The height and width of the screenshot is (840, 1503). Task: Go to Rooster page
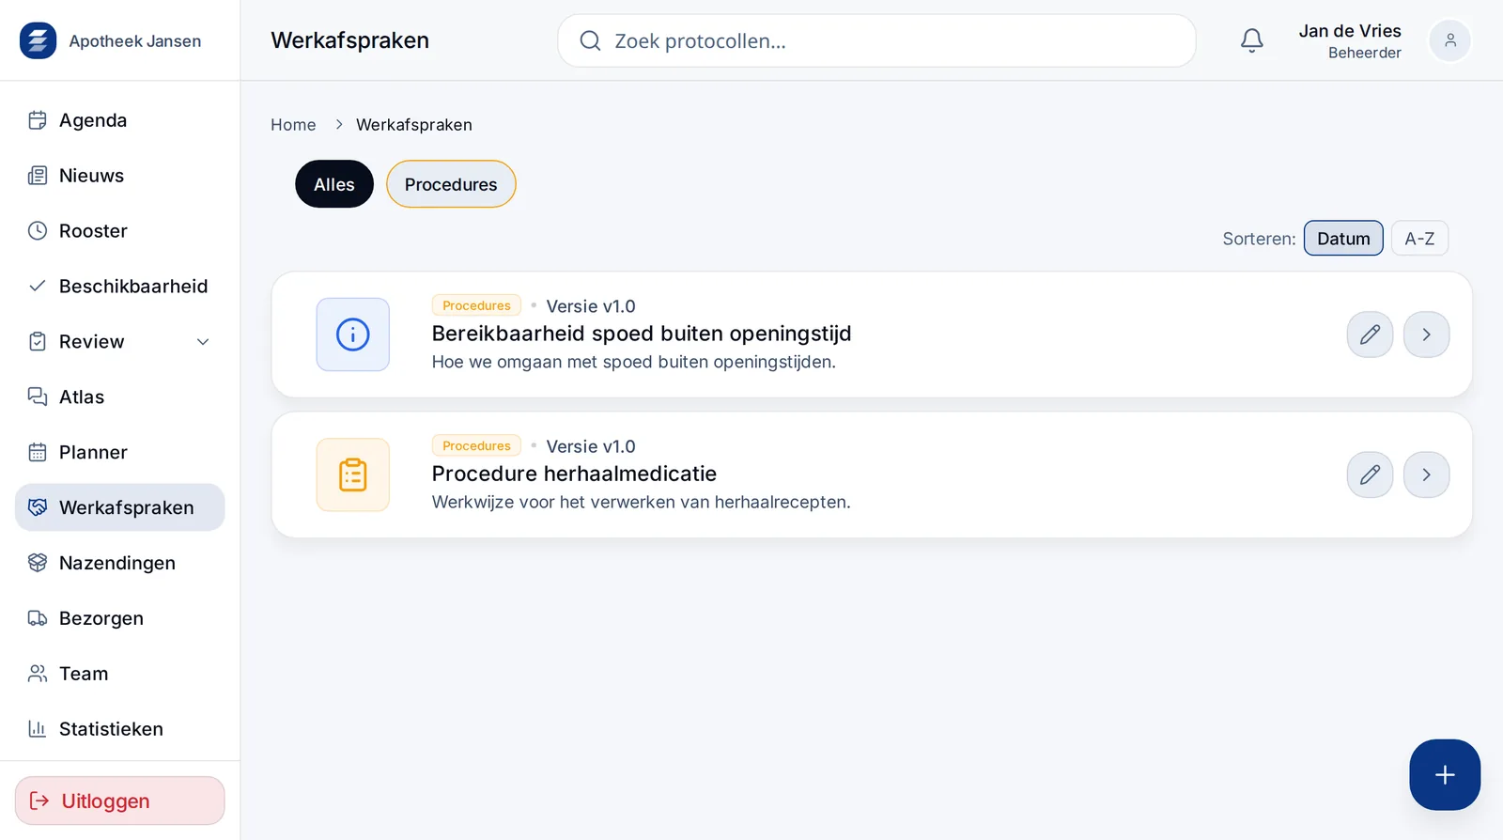pyautogui.click(x=119, y=231)
